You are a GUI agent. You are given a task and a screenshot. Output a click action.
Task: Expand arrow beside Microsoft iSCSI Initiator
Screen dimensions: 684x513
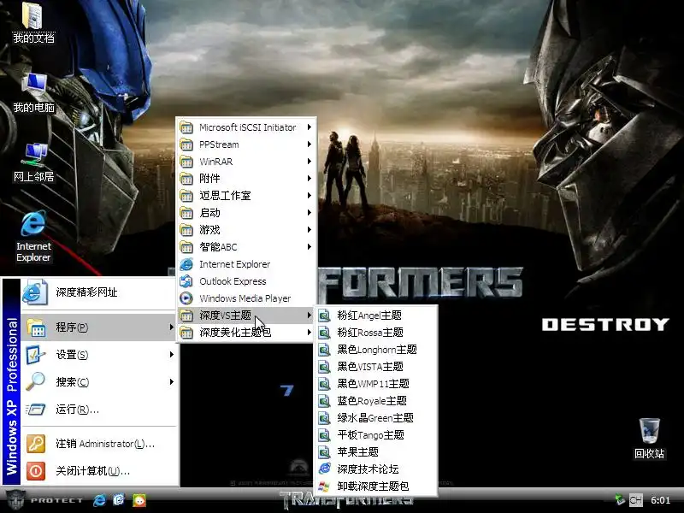point(309,127)
